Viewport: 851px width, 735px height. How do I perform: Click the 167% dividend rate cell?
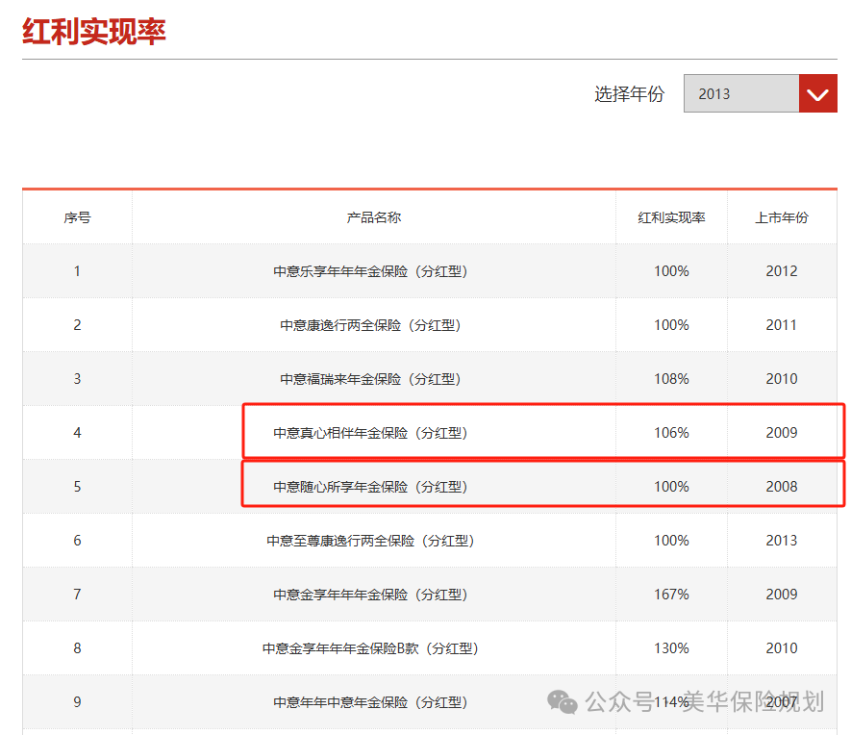pyautogui.click(x=671, y=595)
